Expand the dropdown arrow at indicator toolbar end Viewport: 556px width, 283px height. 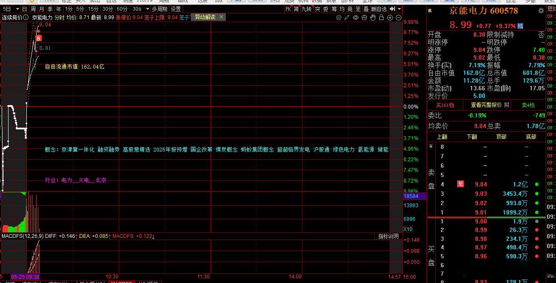click(x=399, y=9)
